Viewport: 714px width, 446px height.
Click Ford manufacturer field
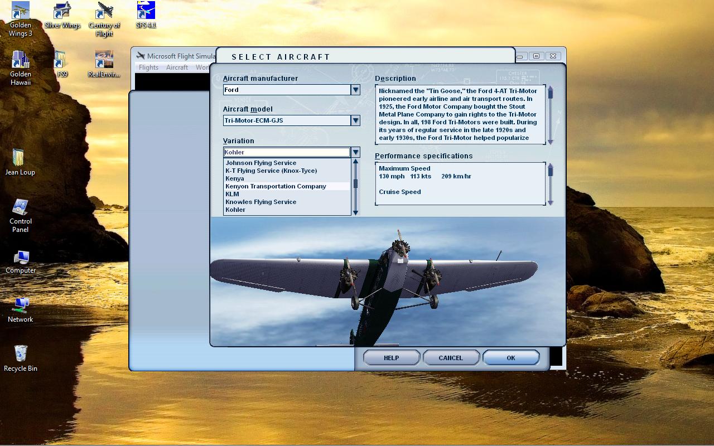(287, 90)
